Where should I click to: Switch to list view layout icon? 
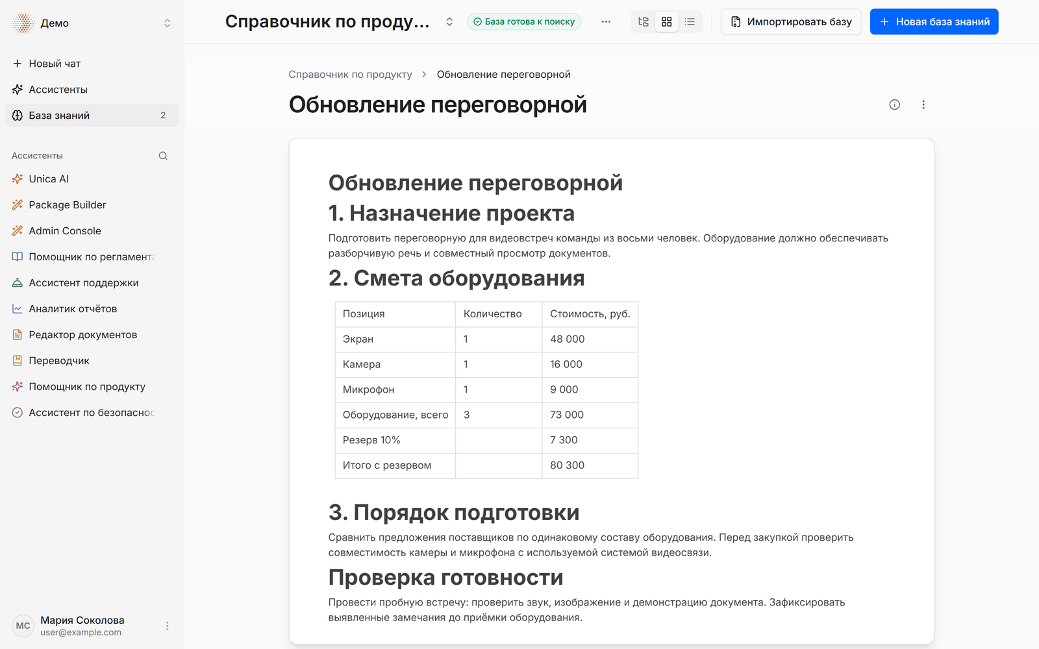[690, 21]
